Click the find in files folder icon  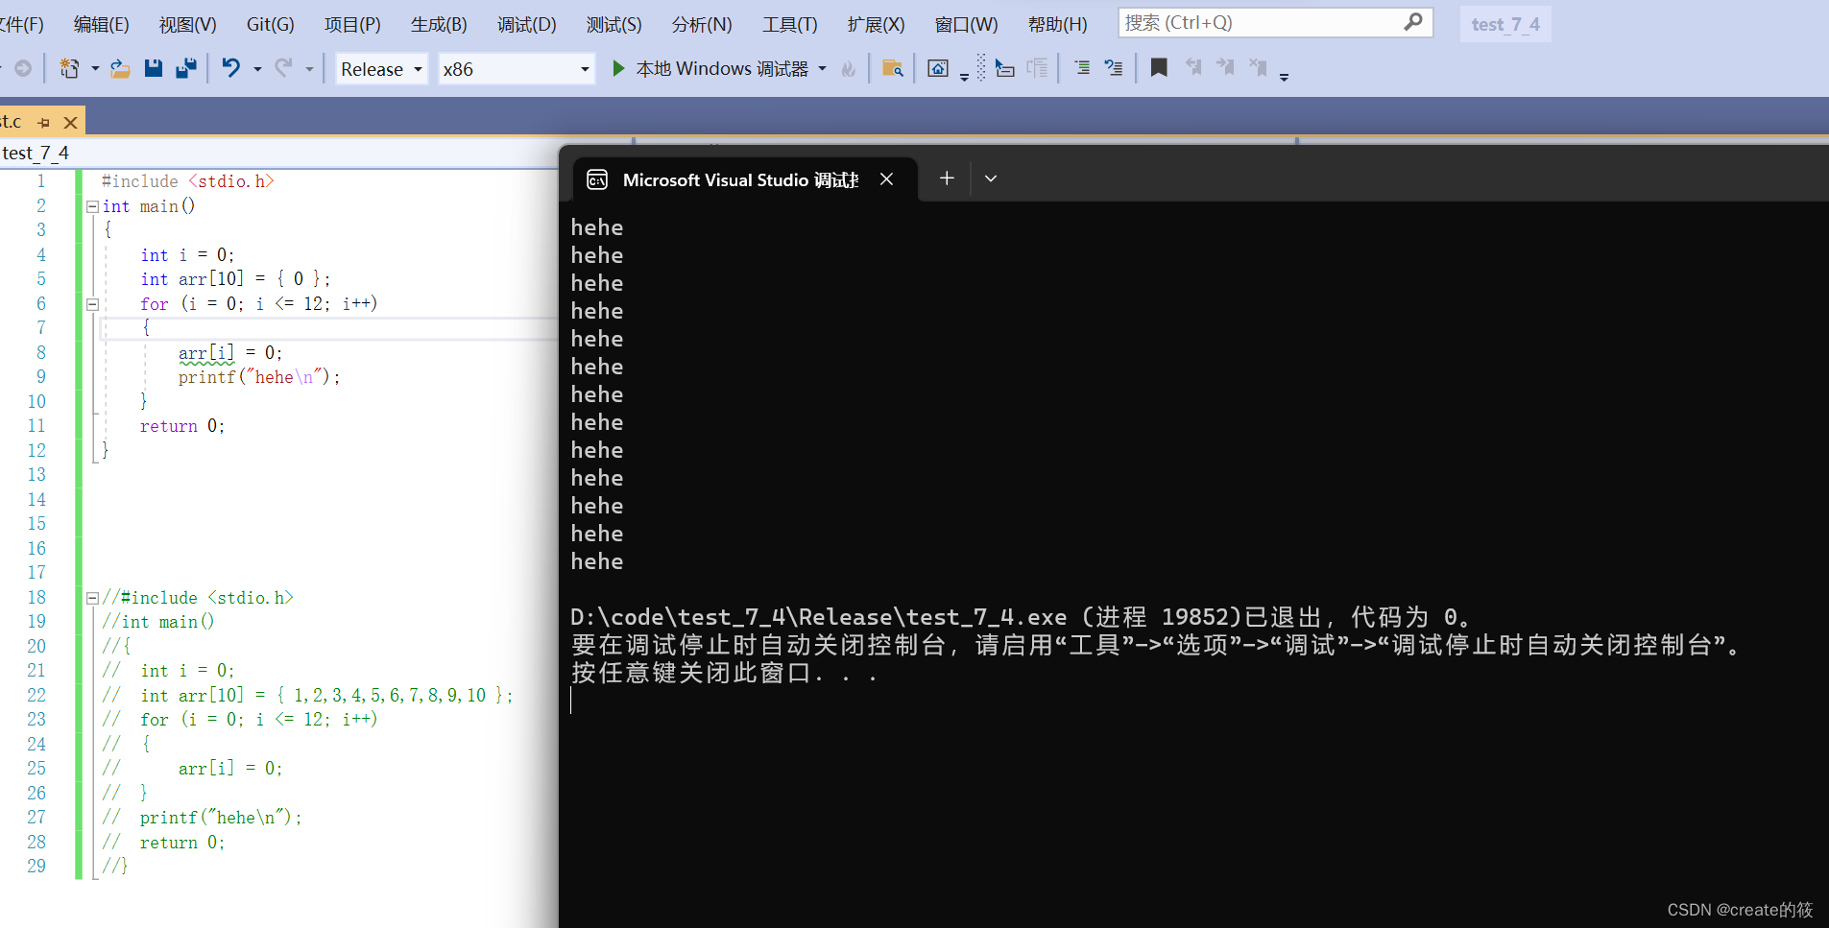[x=893, y=68]
